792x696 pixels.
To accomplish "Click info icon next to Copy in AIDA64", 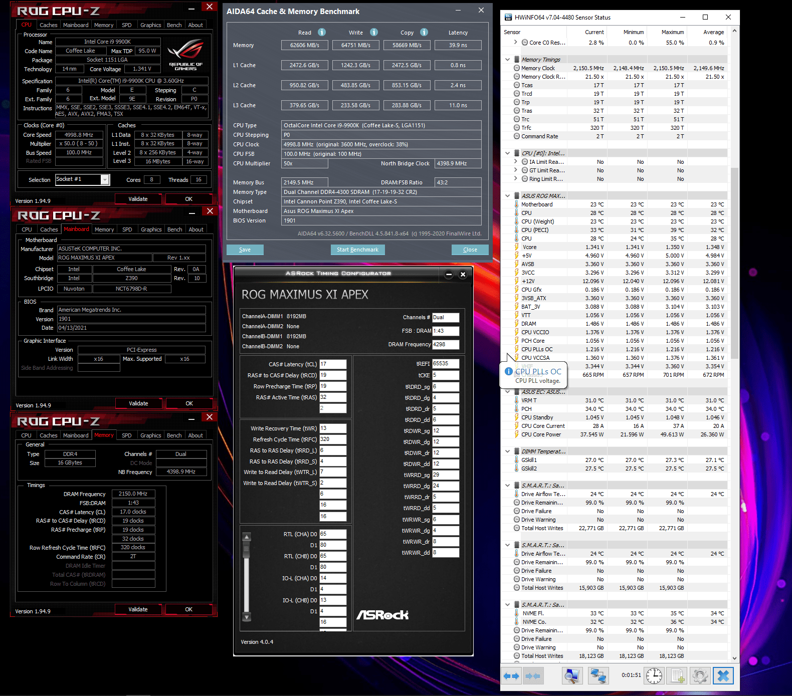I will coord(424,32).
